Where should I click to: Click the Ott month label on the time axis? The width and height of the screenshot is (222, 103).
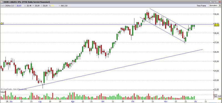(x=133, y=102)
